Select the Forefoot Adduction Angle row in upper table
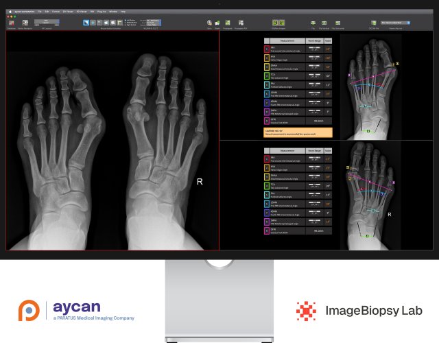The height and width of the screenshot is (343, 439). pos(298,85)
